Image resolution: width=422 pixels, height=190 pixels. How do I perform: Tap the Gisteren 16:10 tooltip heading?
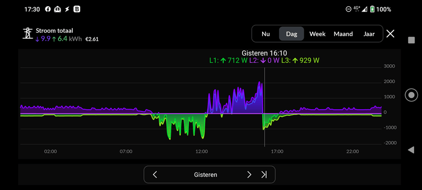click(264, 53)
